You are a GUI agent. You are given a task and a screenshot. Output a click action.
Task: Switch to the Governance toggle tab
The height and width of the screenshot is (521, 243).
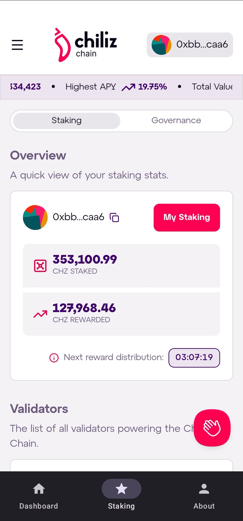point(176,121)
